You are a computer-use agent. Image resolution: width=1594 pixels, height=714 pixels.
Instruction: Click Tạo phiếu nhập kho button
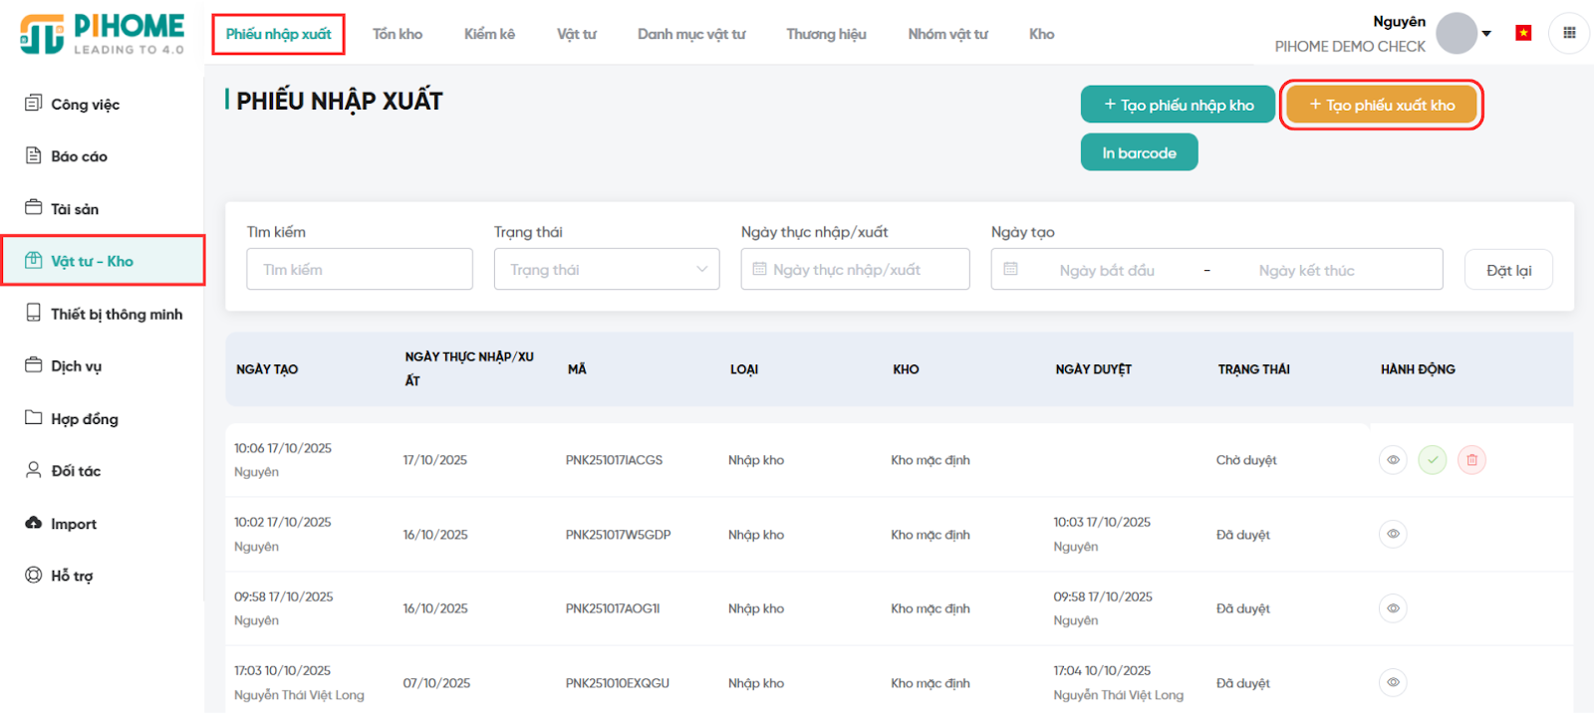[1178, 105]
